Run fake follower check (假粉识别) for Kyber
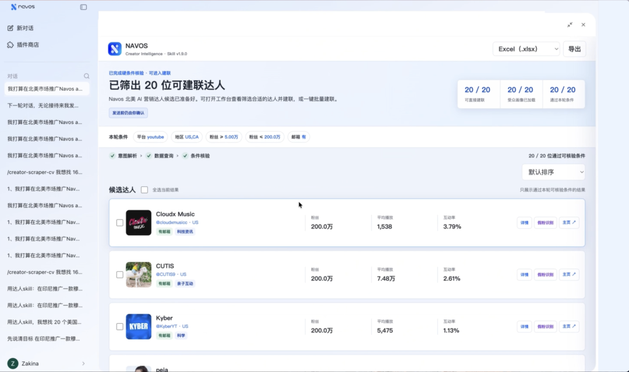The image size is (629, 372). (x=545, y=327)
